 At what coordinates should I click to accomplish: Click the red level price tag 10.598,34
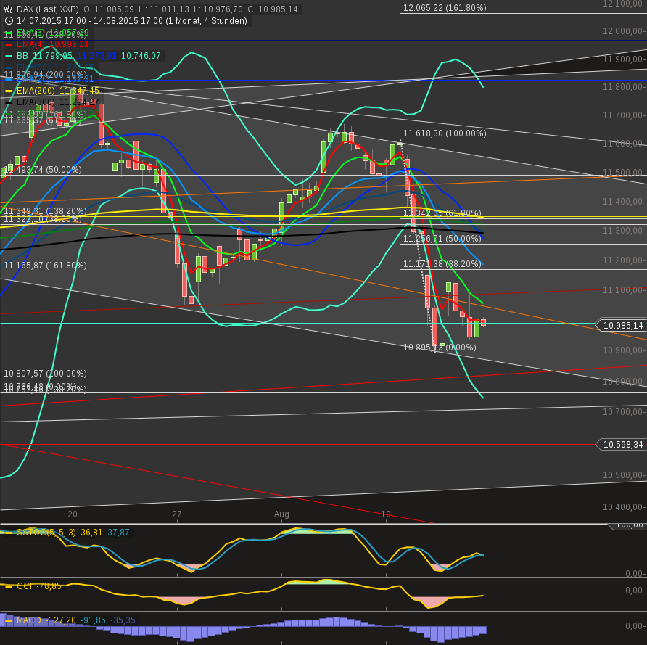tap(623, 445)
